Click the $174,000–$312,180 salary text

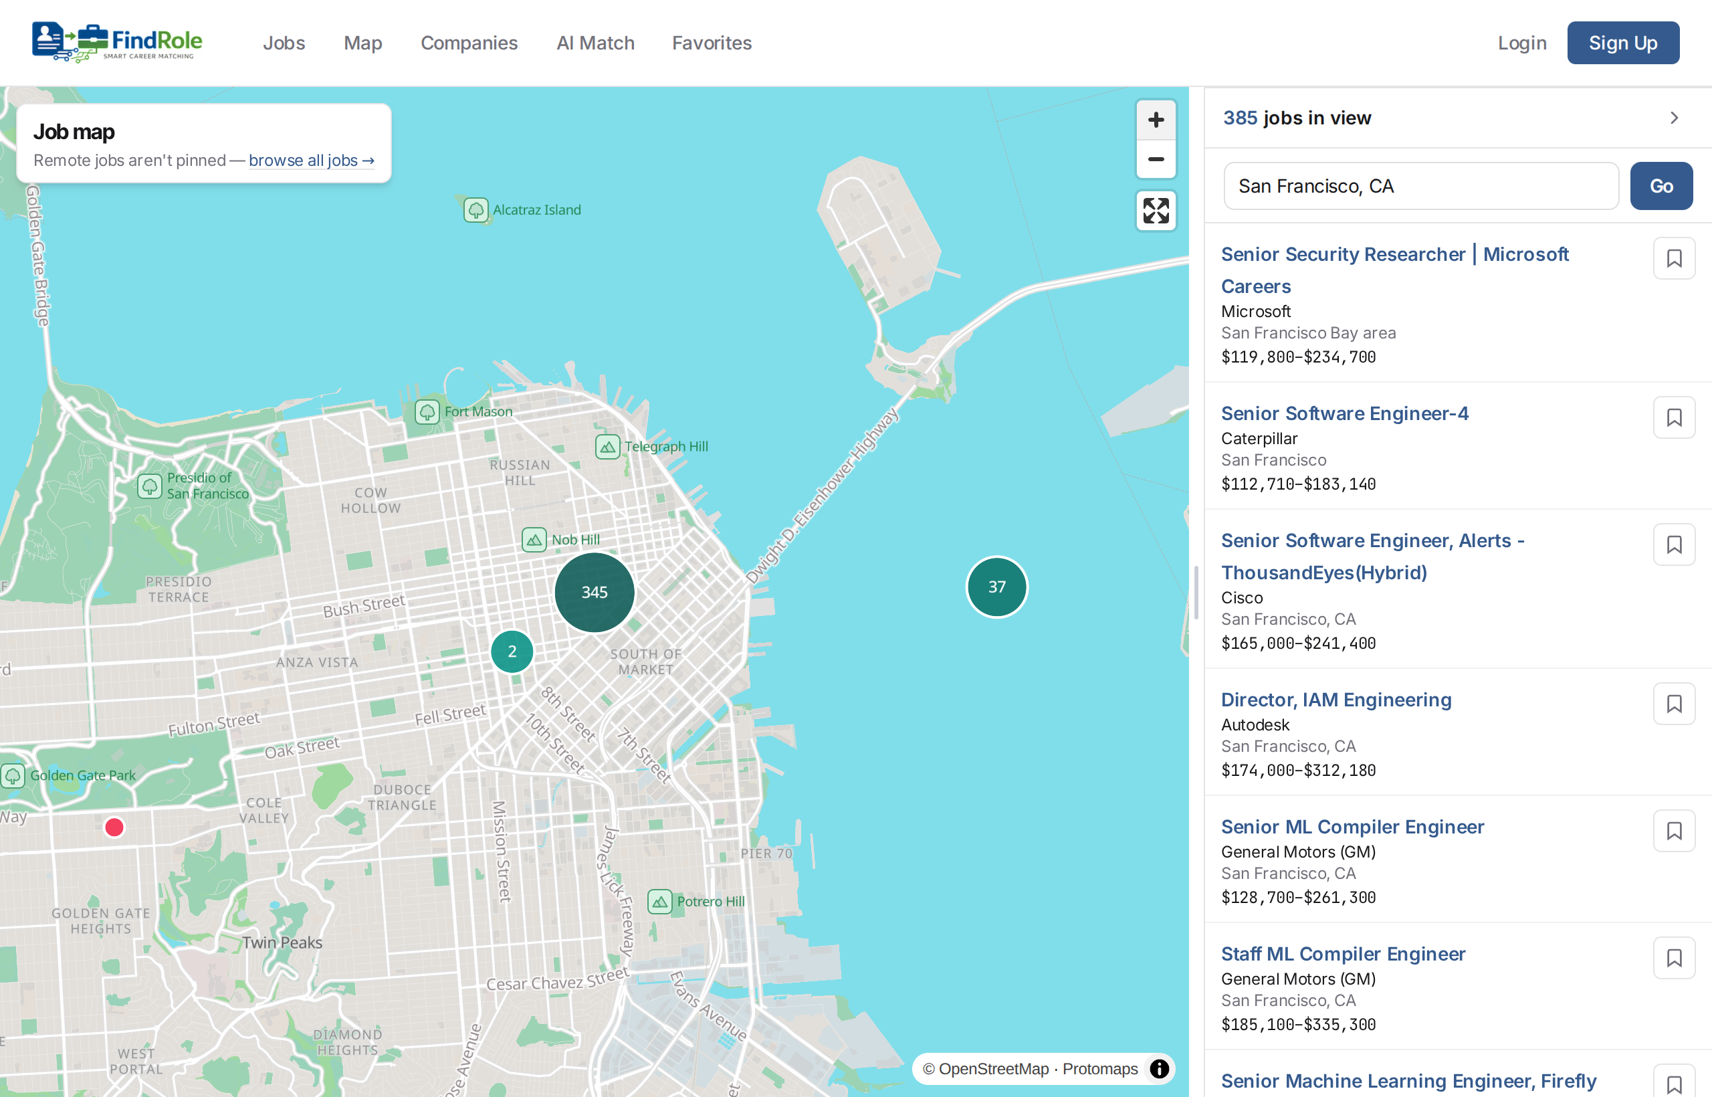tap(1298, 770)
